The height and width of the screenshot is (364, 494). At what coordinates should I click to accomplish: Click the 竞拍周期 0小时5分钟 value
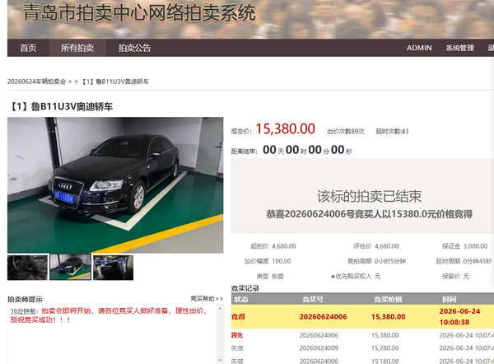tap(390, 261)
